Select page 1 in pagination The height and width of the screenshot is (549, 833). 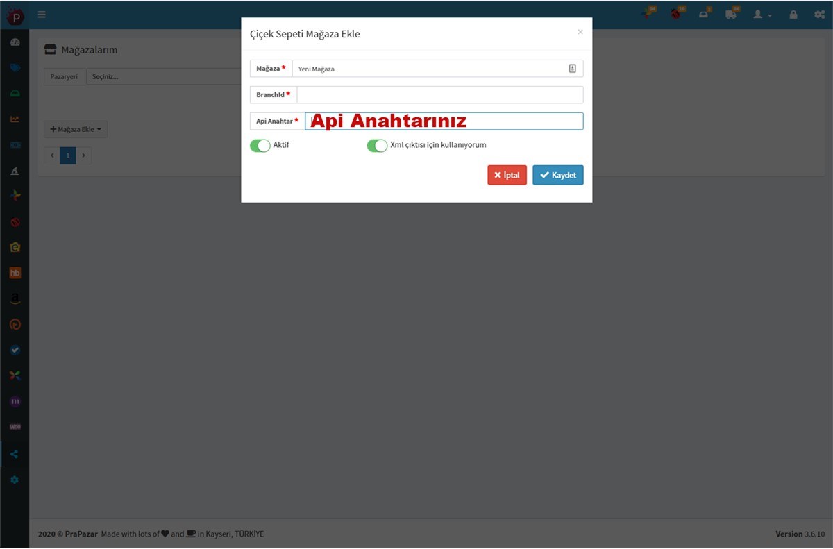pos(68,155)
